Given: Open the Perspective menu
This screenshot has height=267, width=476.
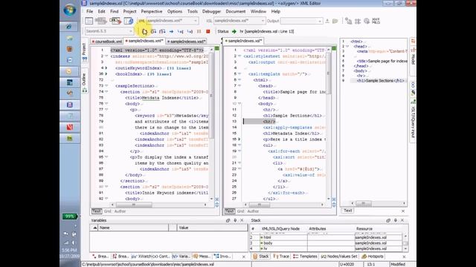Looking at the screenshot, I should [152, 11].
